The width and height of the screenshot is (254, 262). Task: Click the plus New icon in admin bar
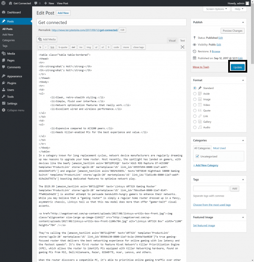pos(45,3)
